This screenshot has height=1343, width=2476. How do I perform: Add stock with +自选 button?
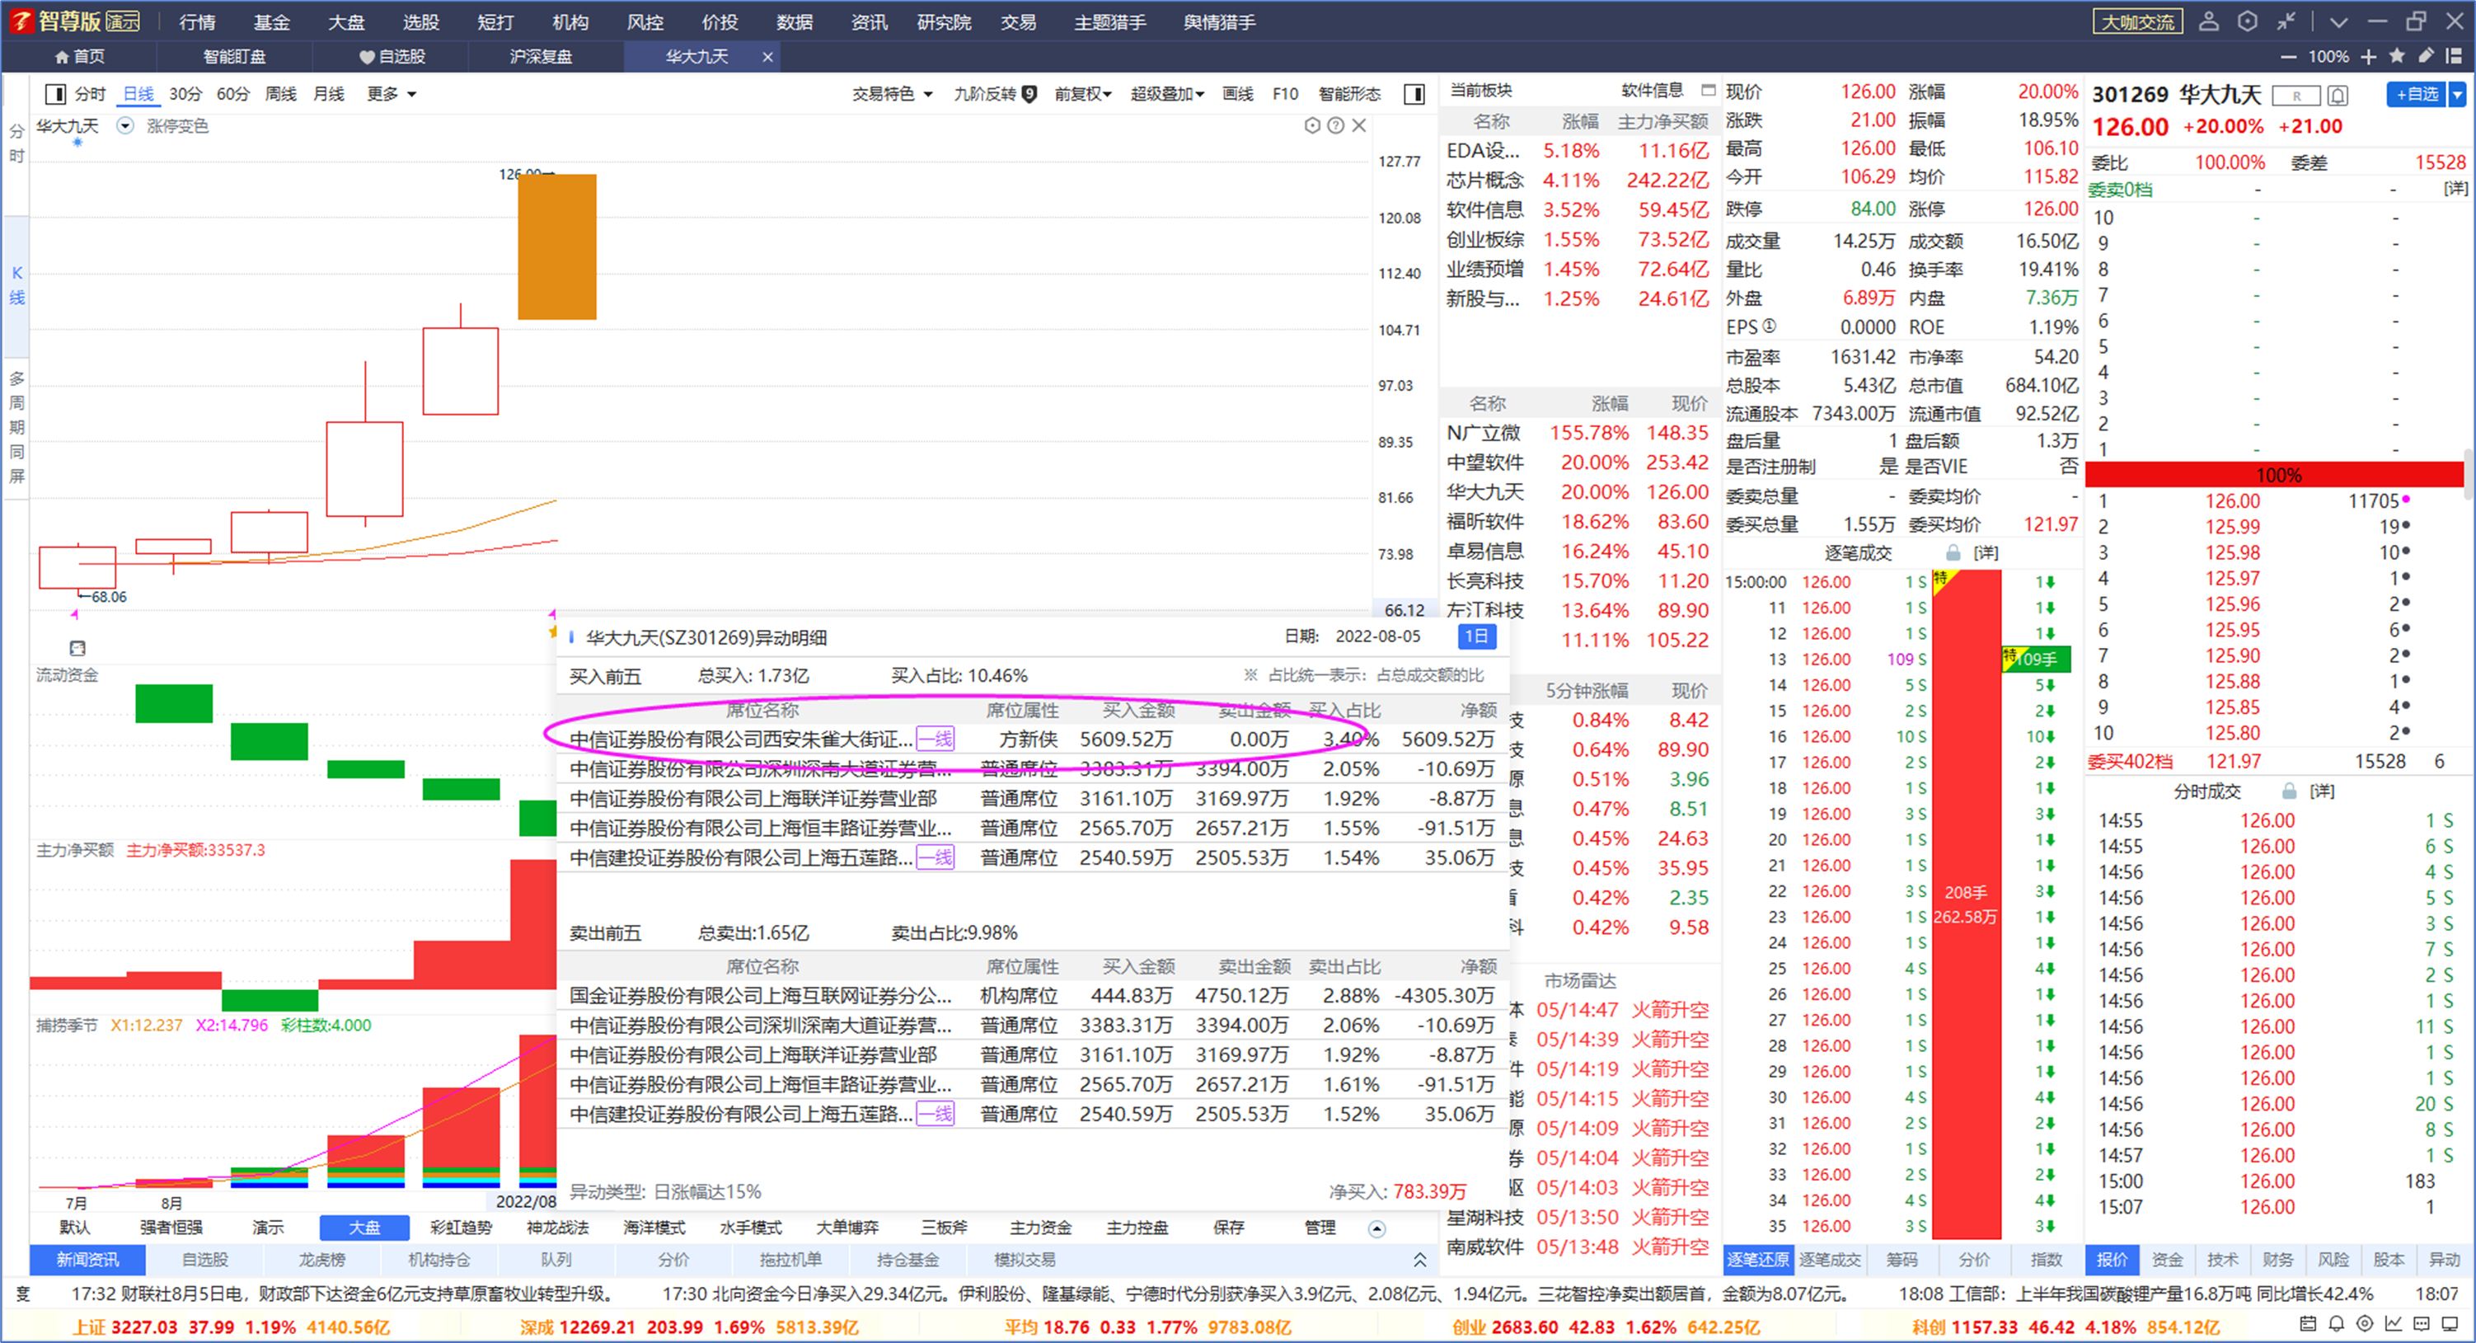tap(2417, 94)
